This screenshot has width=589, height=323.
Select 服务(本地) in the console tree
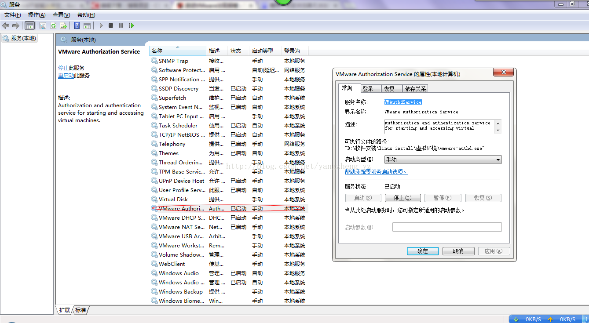click(20, 38)
